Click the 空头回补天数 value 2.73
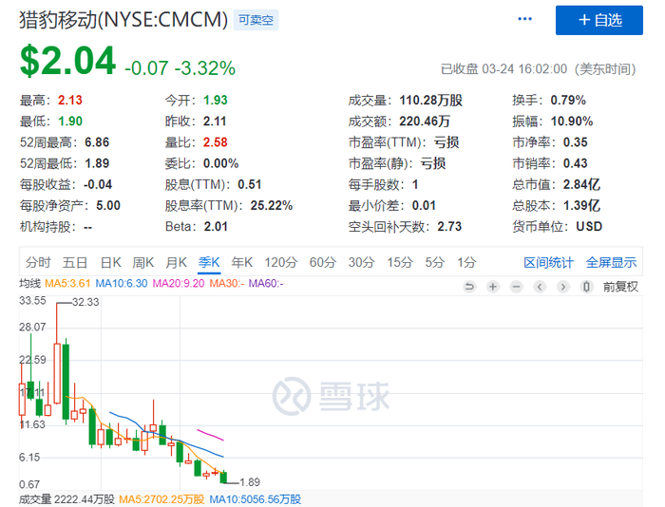This screenshot has height=507, width=665. click(449, 226)
